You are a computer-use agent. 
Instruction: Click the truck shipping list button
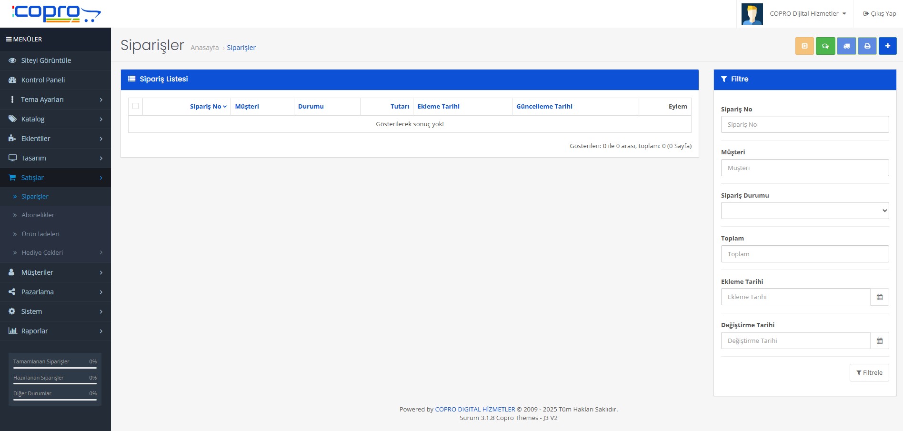coord(846,46)
